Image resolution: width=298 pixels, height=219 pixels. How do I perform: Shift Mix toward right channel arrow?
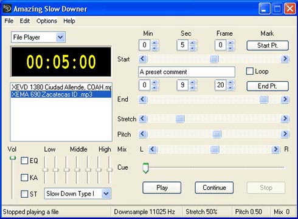pos(275,149)
